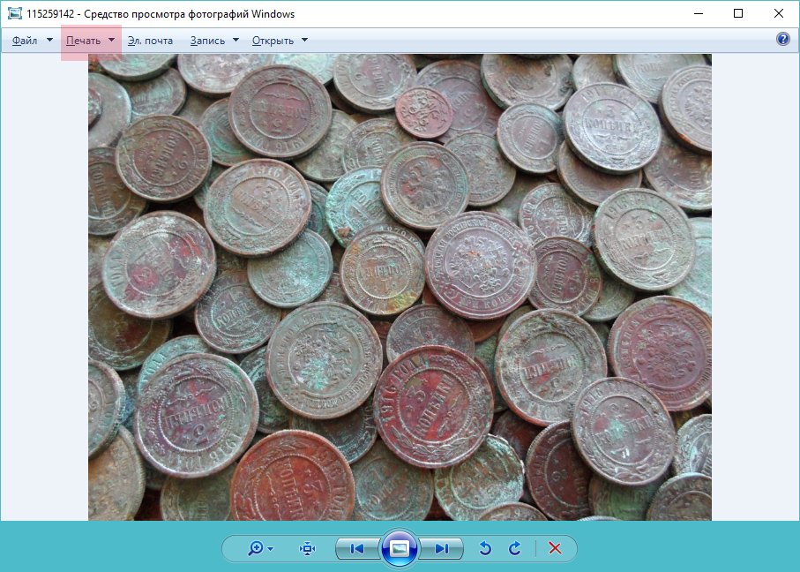Expand the Запись dropdown menu
This screenshot has height=572, width=800.
(214, 41)
